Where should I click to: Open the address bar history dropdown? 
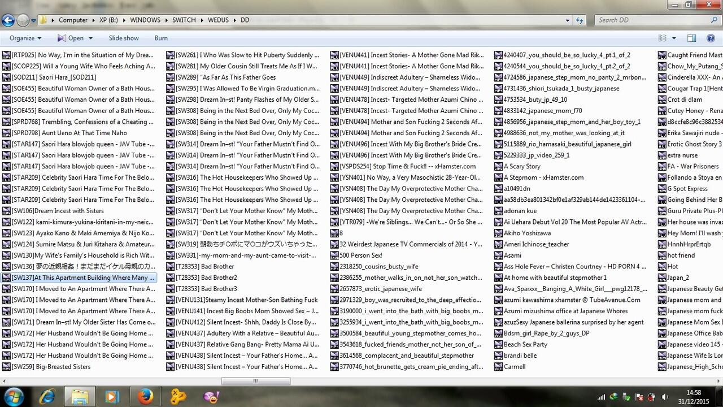(568, 20)
